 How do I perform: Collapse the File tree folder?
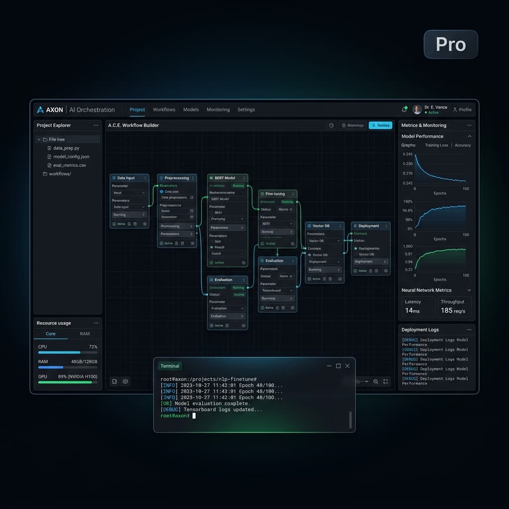coord(39,139)
